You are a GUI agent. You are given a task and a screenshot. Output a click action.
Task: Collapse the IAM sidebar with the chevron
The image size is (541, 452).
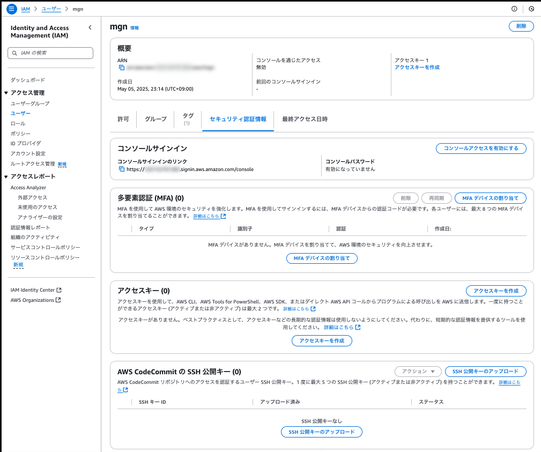[x=90, y=27]
